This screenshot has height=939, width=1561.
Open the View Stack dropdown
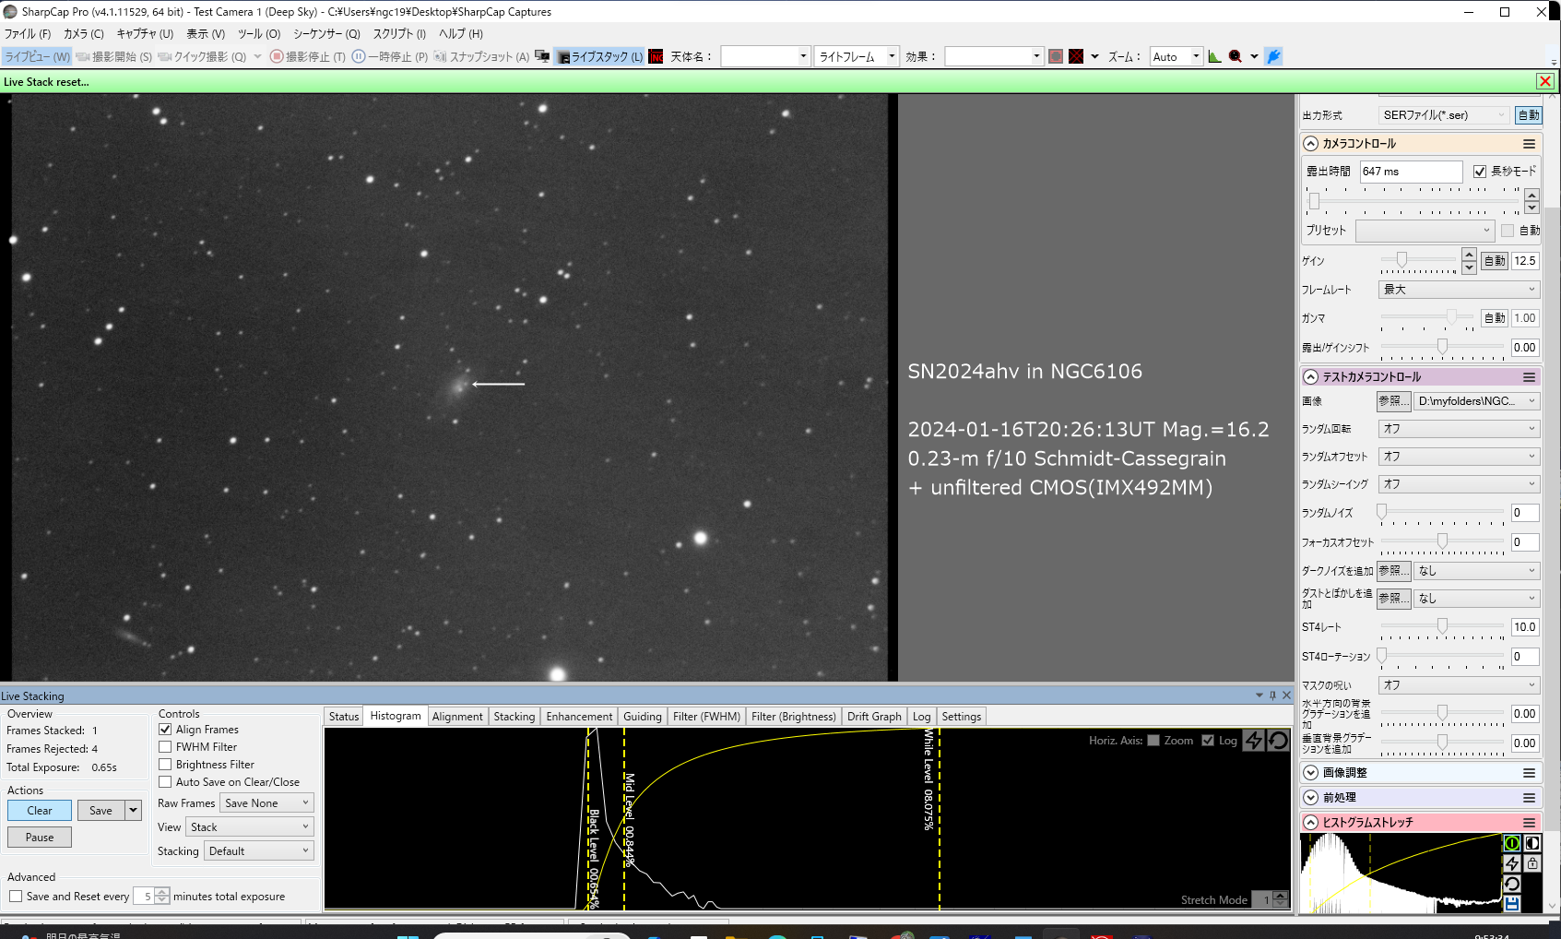250,827
